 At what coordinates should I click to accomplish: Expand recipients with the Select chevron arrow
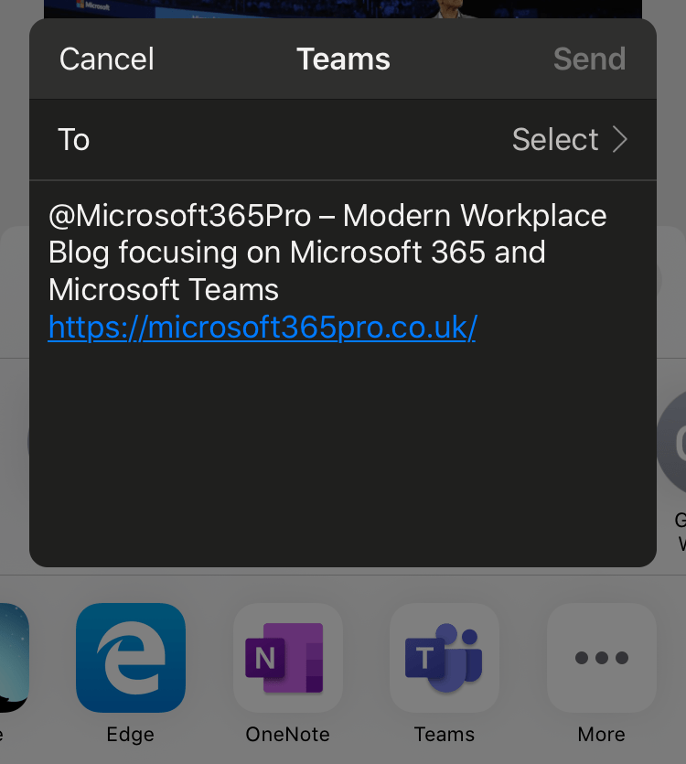pyautogui.click(x=620, y=139)
